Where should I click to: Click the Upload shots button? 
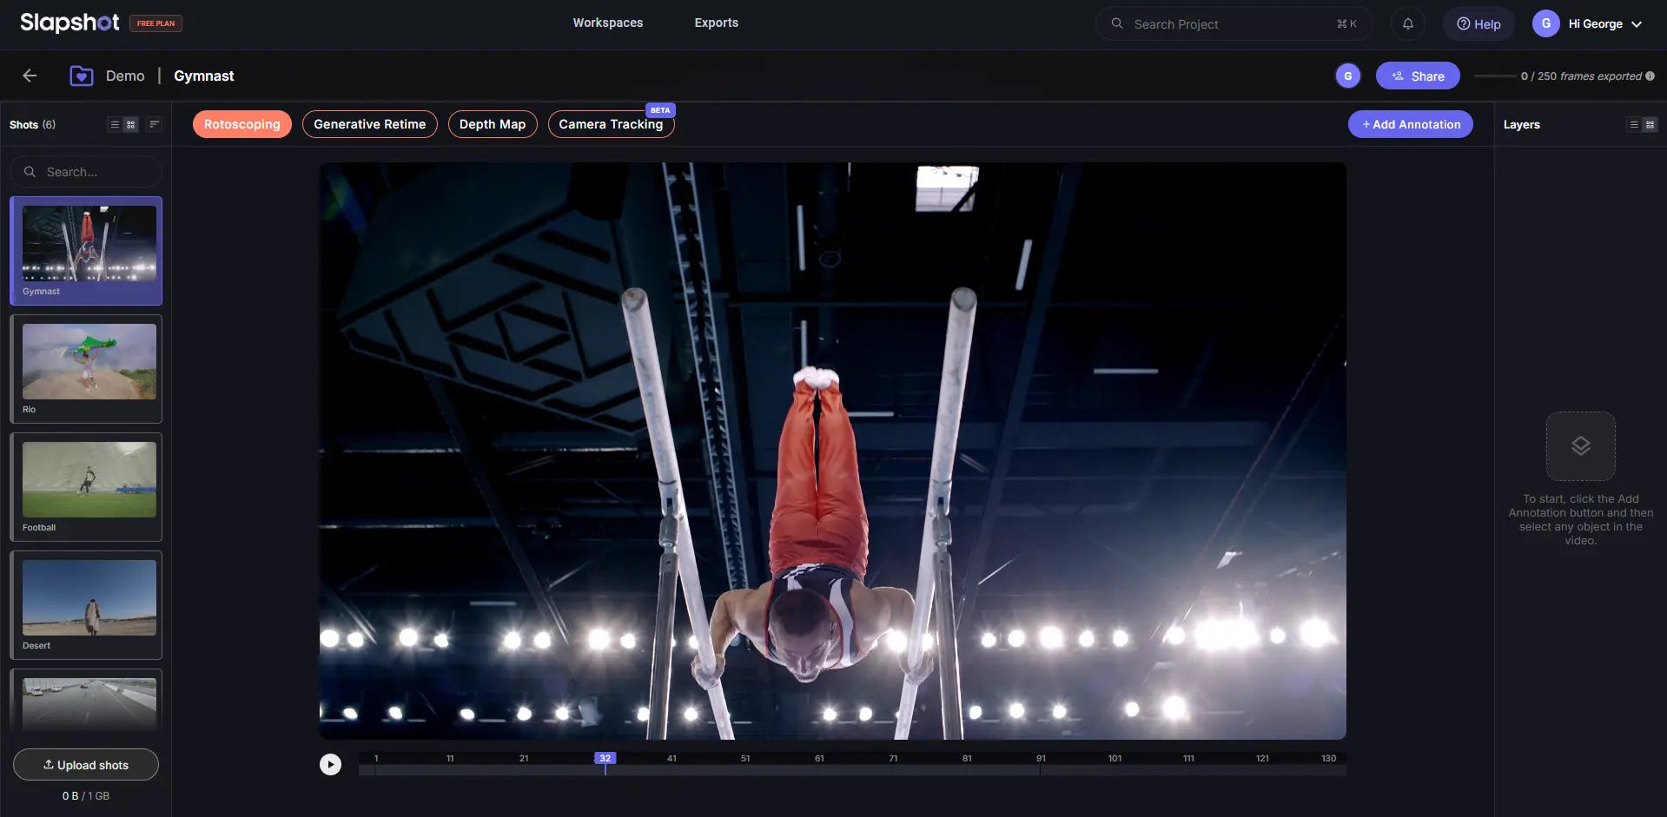click(x=86, y=764)
